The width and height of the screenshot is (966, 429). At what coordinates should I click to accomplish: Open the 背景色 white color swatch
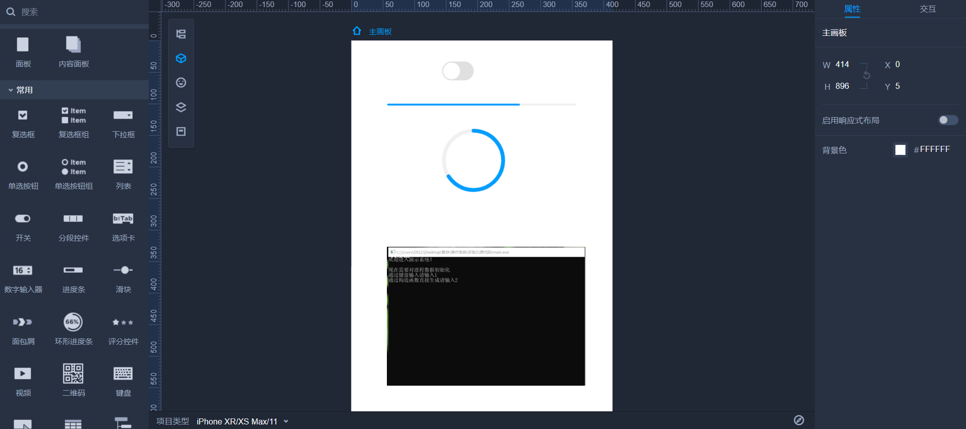coord(900,150)
